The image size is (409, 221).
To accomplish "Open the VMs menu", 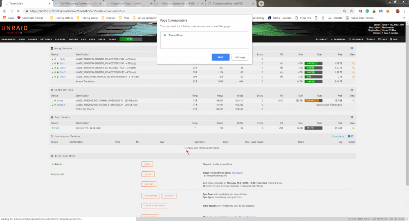I will 83,39.
